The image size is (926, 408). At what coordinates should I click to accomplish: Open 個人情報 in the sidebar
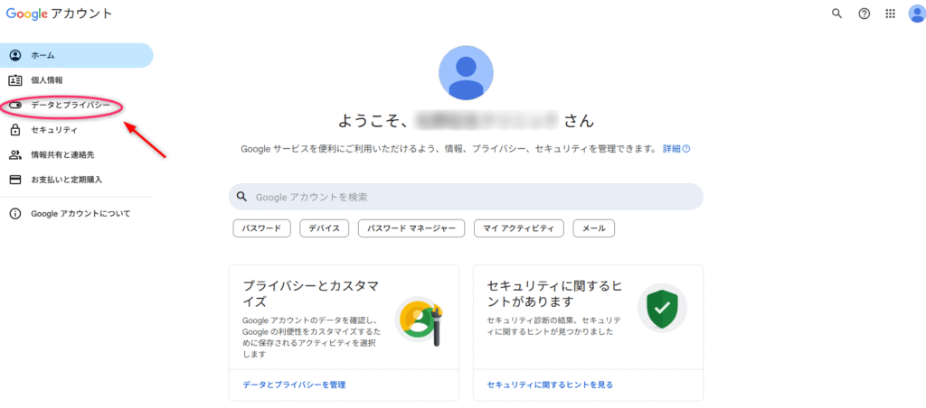[77, 80]
